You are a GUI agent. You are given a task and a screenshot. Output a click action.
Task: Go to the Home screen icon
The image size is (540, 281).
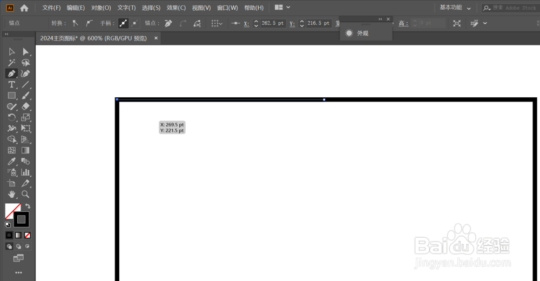[x=24, y=8]
